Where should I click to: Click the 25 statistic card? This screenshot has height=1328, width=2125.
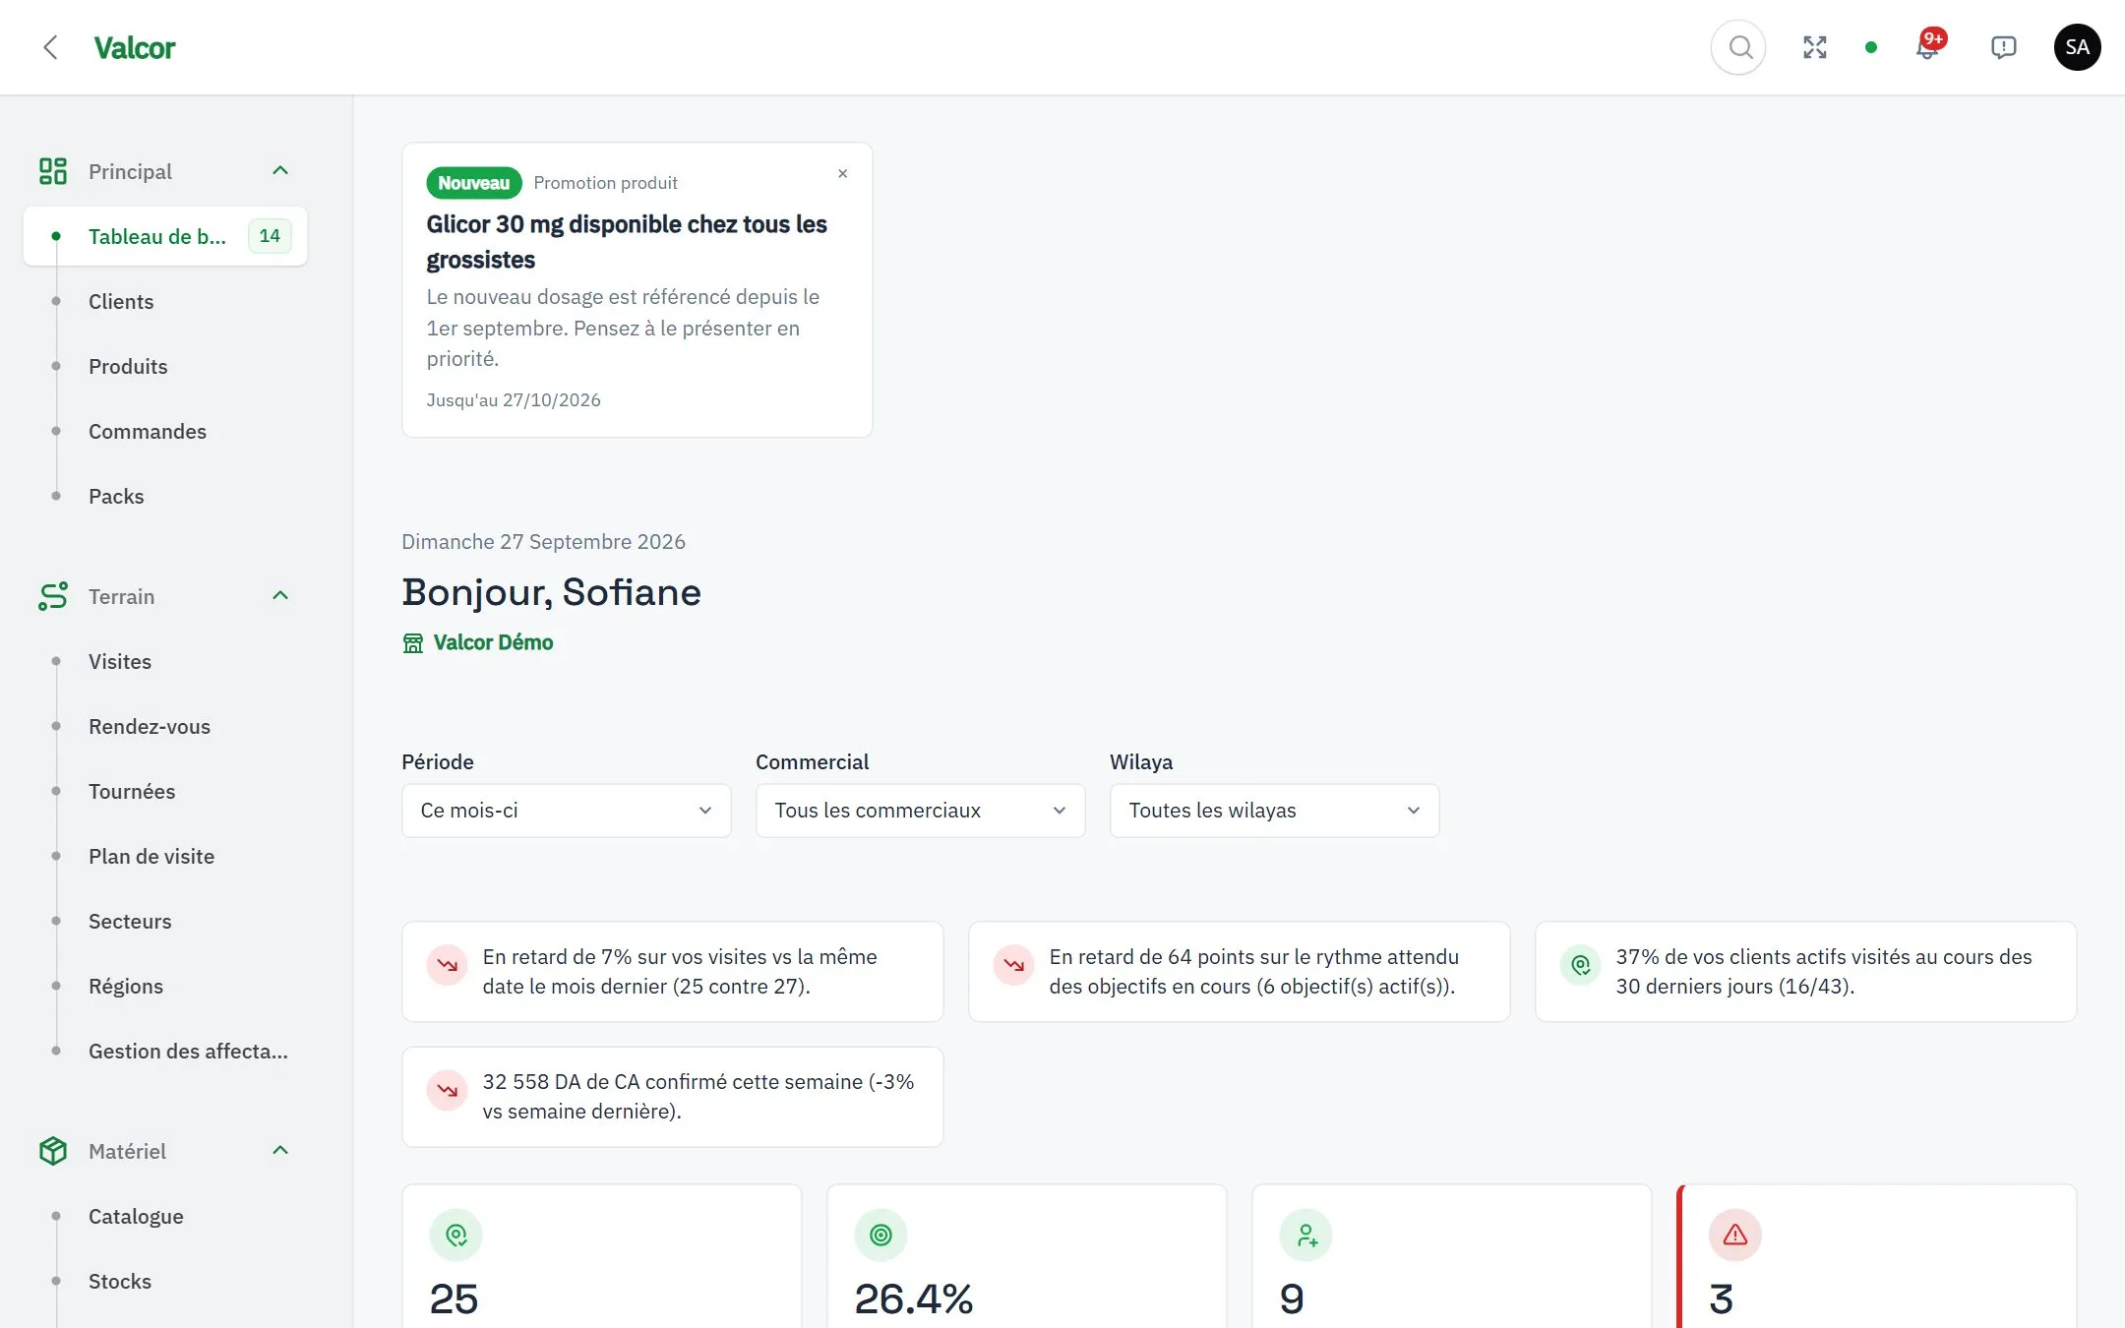[602, 1256]
